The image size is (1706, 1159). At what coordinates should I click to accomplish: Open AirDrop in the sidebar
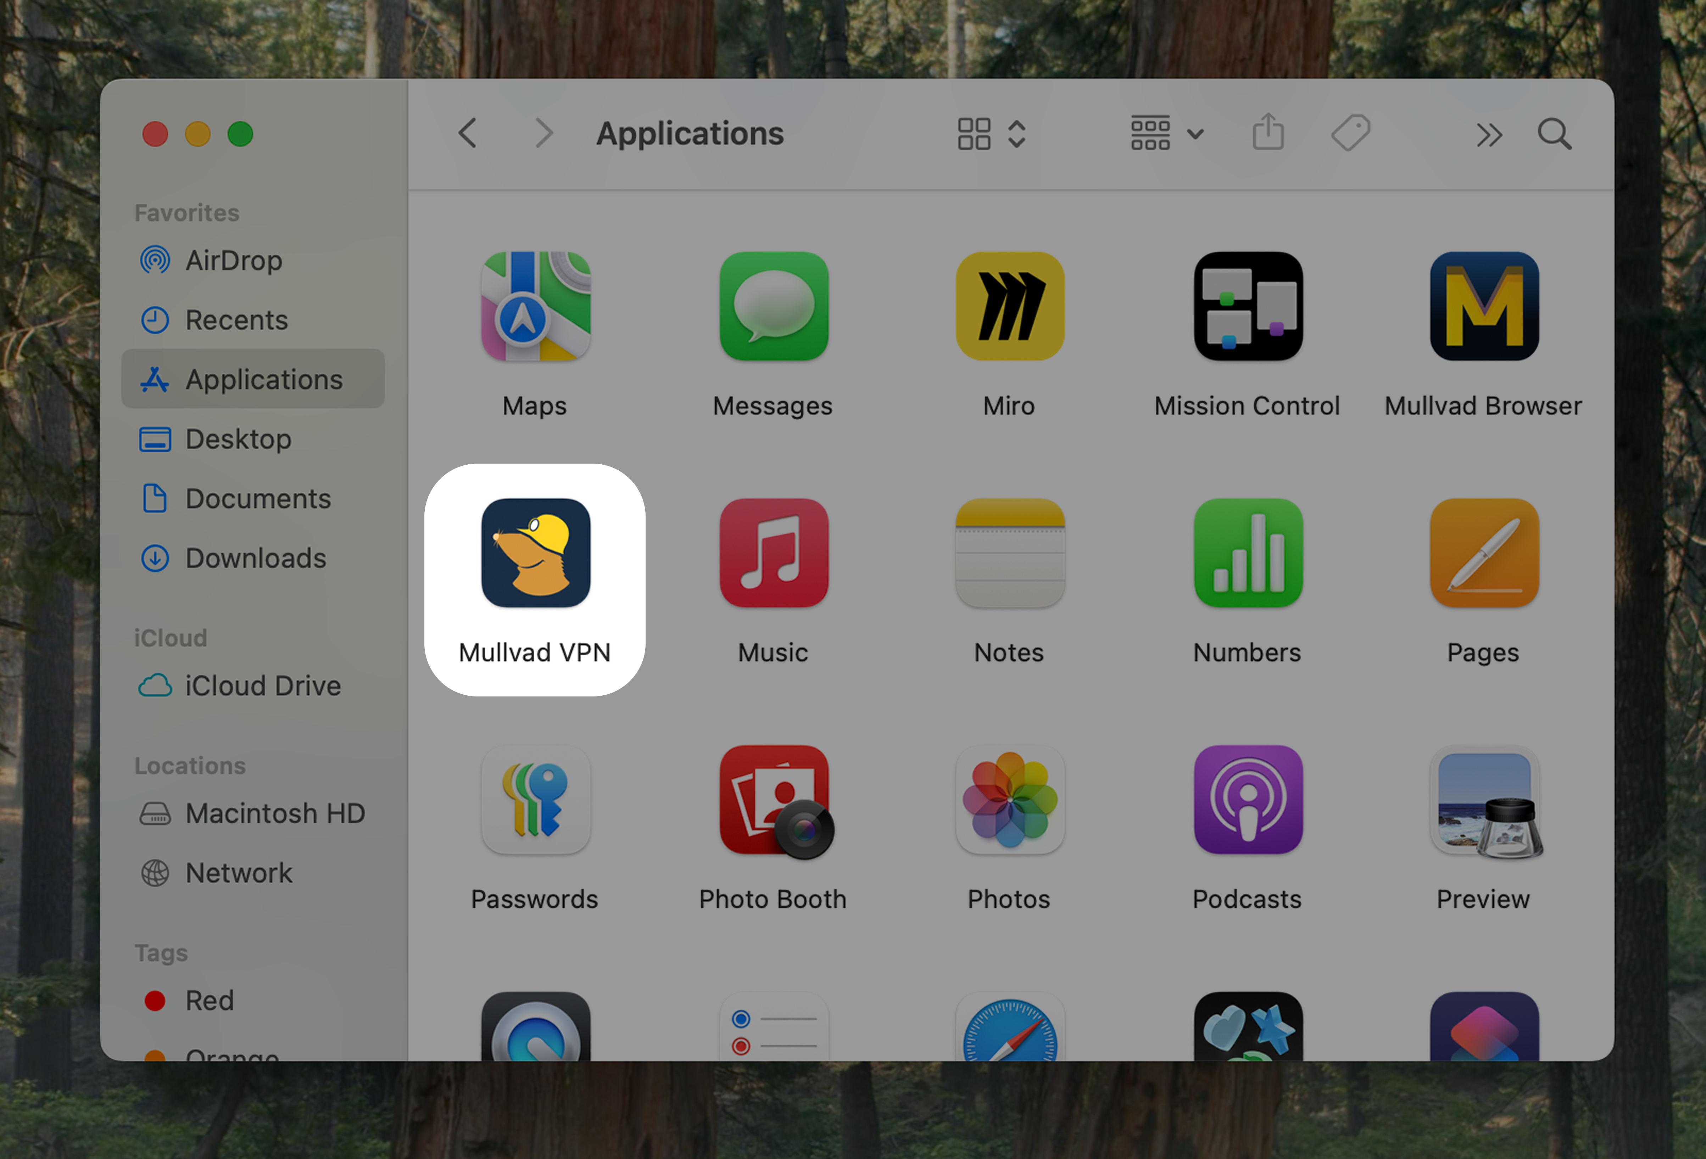tap(252, 261)
